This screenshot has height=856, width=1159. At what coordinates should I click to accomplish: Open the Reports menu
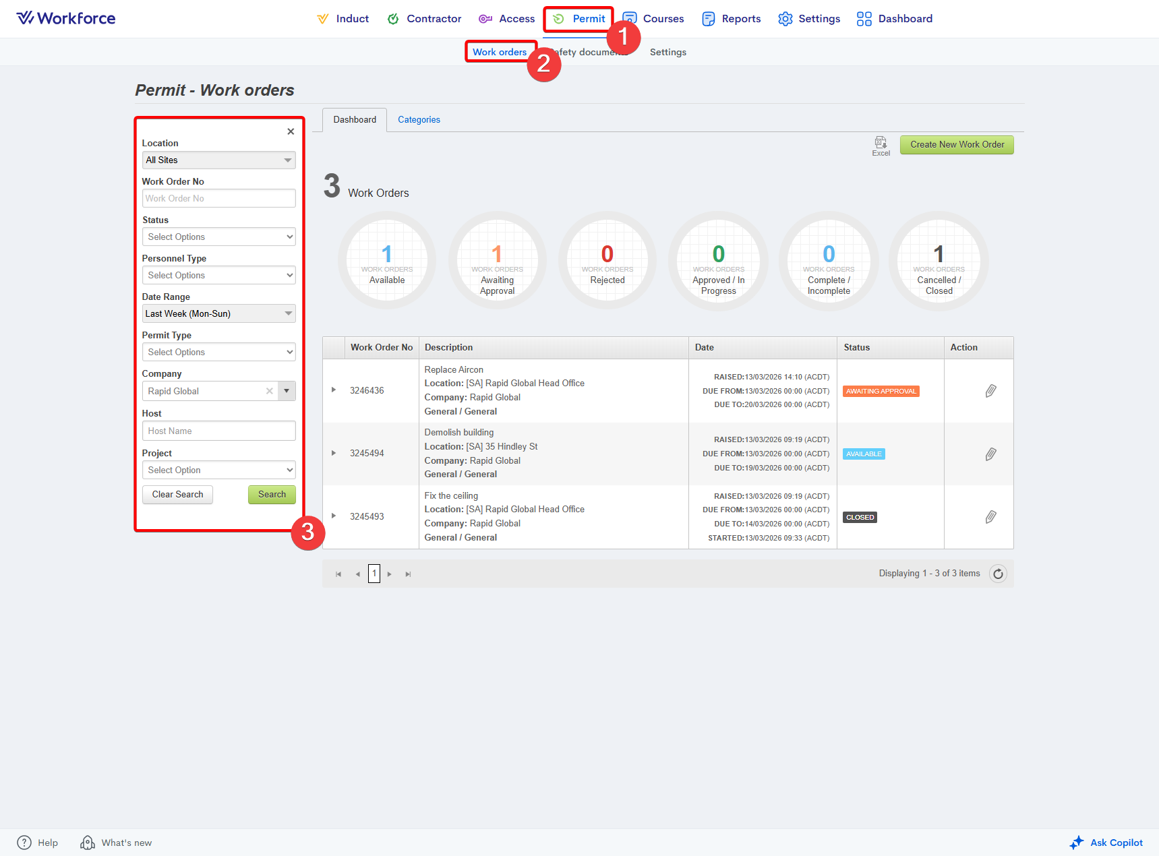point(732,19)
